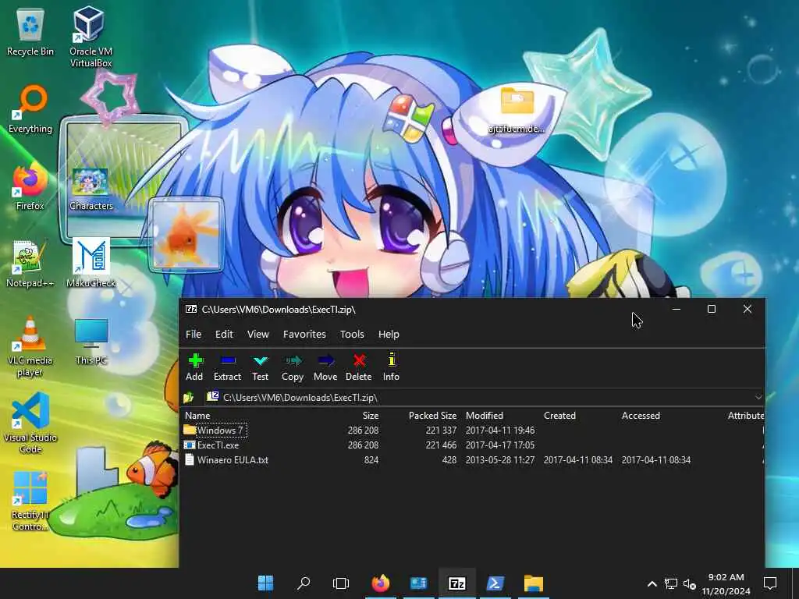Select the MakuCheck desktop icon
This screenshot has height=599, width=799.
pos(91,264)
